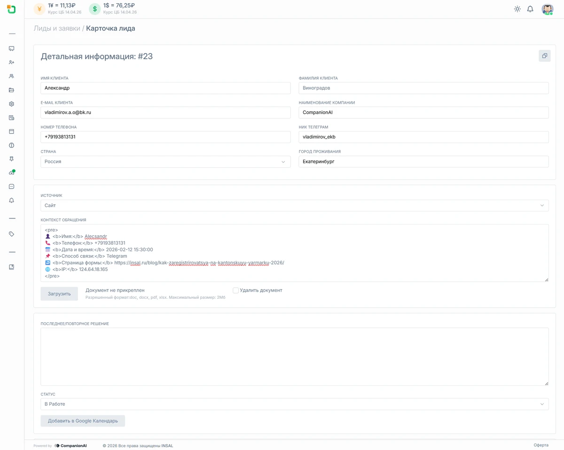Go to 'Лиды и заявки' breadcrumb
564x450 pixels.
tap(56, 28)
